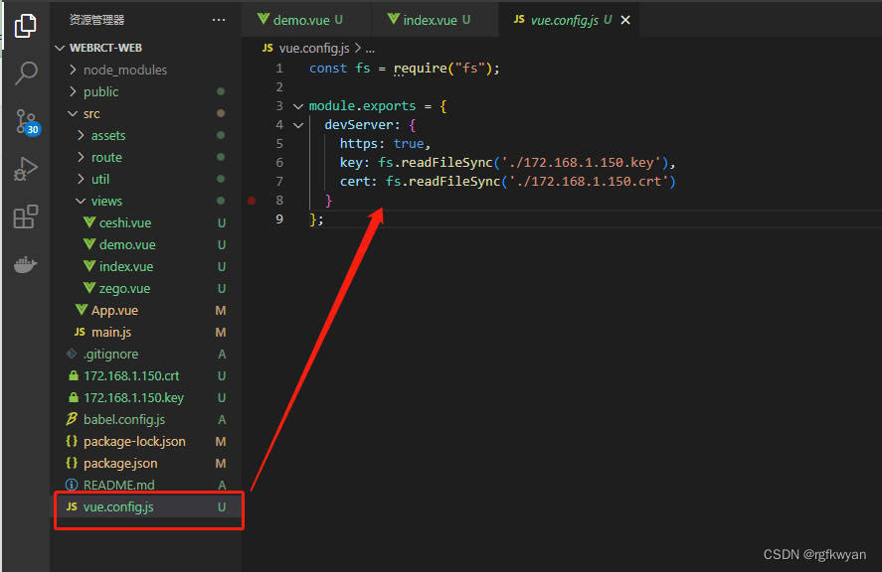Fold the module.exports block at line 3
This screenshot has width=882, height=572.
(x=298, y=104)
